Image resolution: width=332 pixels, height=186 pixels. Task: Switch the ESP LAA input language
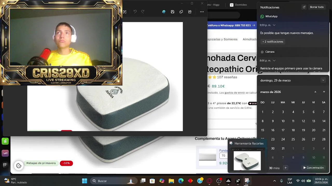coord(290,181)
